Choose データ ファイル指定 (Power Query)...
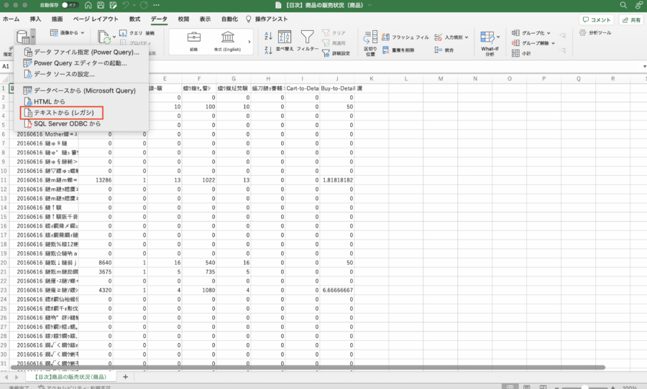Screen dimensions: 647x389 pyautogui.click(x=81, y=52)
